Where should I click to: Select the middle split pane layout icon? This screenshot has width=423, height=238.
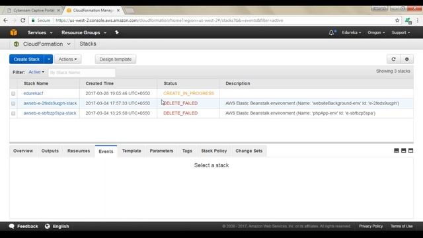pyautogui.click(x=404, y=151)
